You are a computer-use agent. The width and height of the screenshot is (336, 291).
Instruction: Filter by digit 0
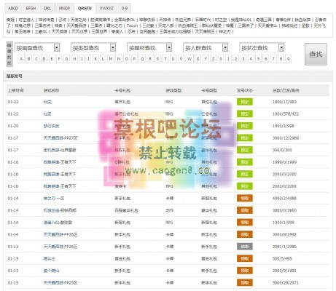click(x=221, y=59)
